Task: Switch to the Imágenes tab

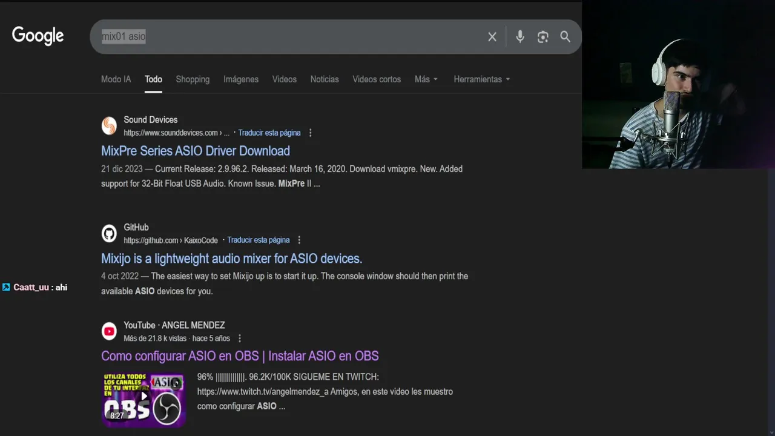Action: [x=241, y=79]
